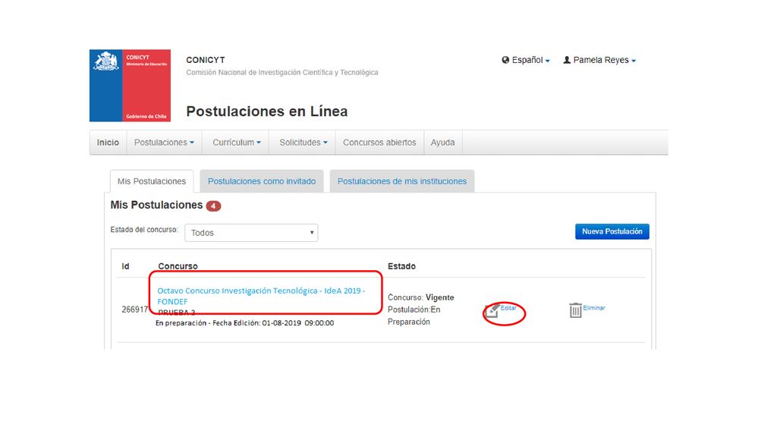777x437 pixels.
Task: Open the Estado del concurso Todos combo box
Action: pos(251,233)
